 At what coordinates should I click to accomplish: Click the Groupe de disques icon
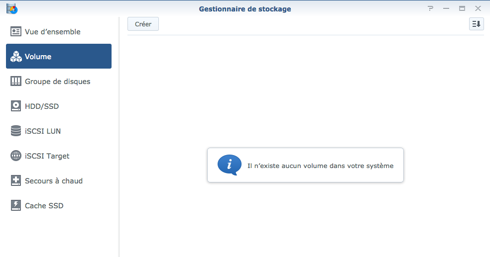(x=15, y=81)
